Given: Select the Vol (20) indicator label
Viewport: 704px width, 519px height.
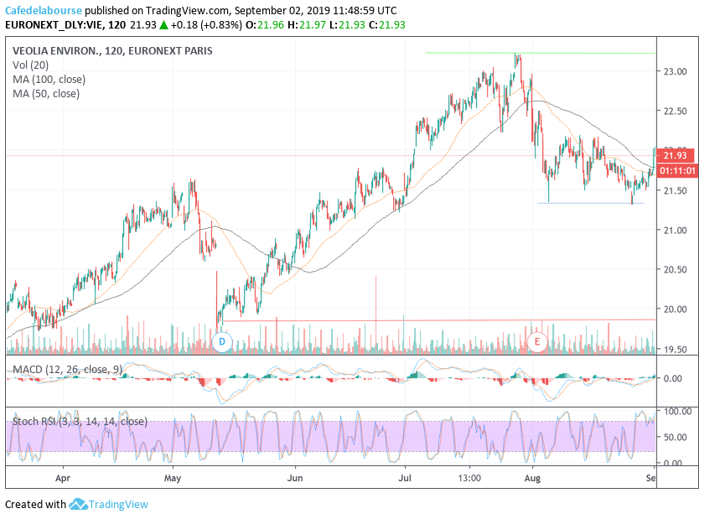Looking at the screenshot, I should point(30,65).
